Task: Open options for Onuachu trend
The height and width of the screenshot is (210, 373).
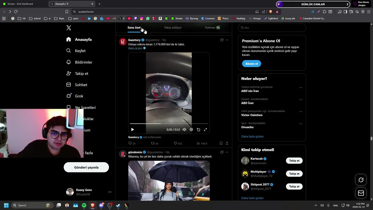Action: [x=301, y=124]
